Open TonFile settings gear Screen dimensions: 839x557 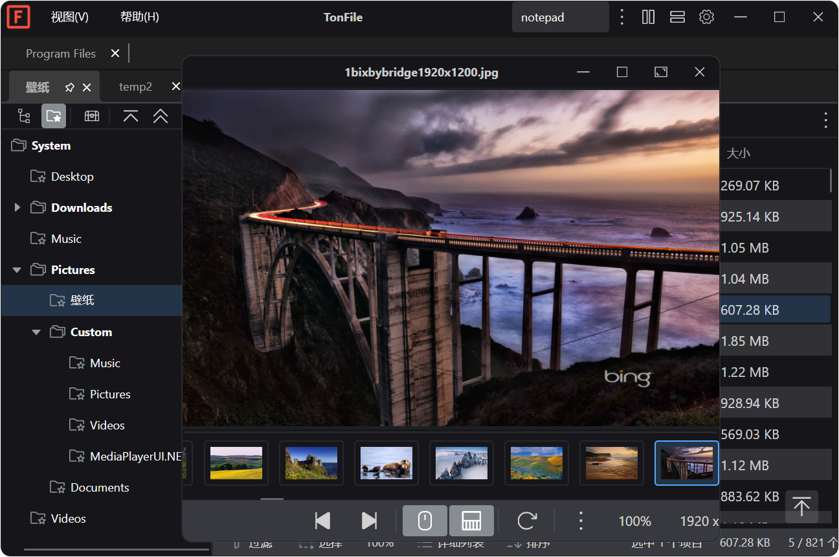[x=706, y=17]
